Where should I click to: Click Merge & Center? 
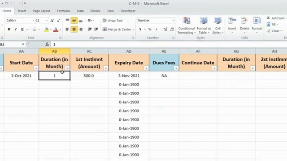(x=117, y=29)
